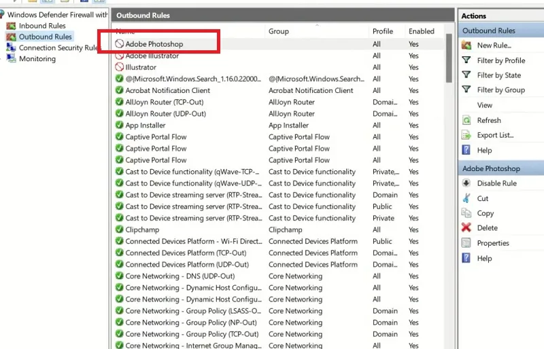Choose Filter by Group action
Image resolution: width=544 pixels, height=349 pixels.
click(501, 90)
